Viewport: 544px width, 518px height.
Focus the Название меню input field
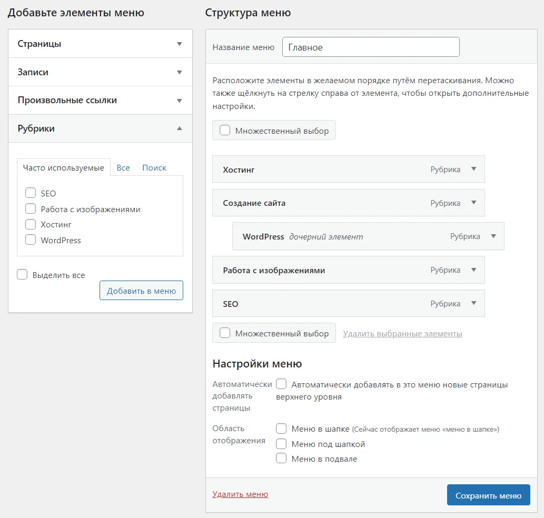tap(371, 47)
